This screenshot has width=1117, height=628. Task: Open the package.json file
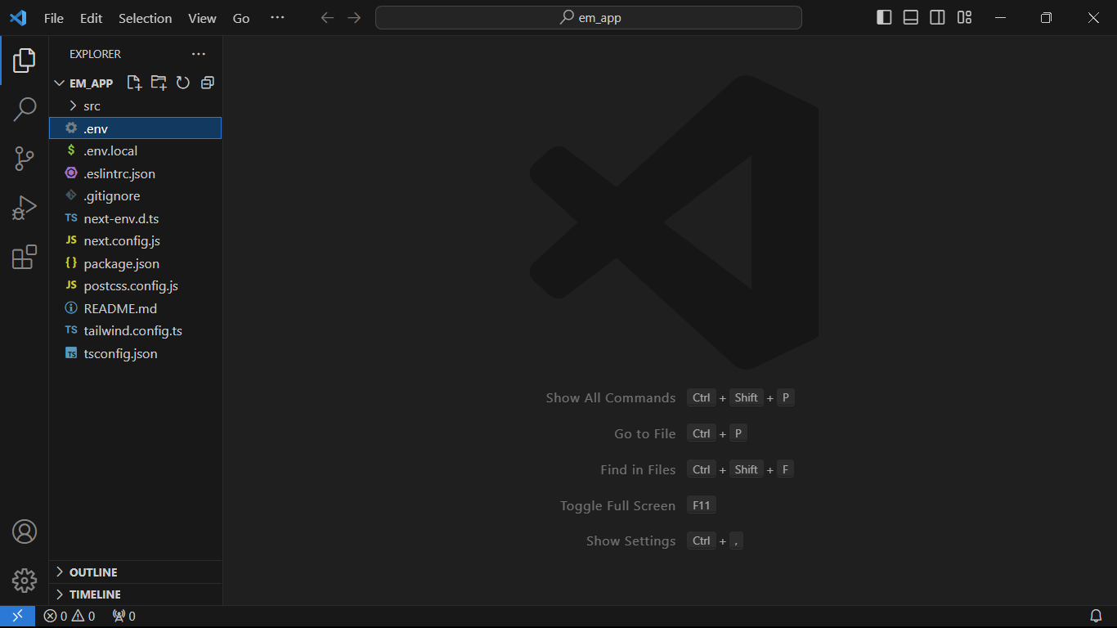pyautogui.click(x=135, y=263)
